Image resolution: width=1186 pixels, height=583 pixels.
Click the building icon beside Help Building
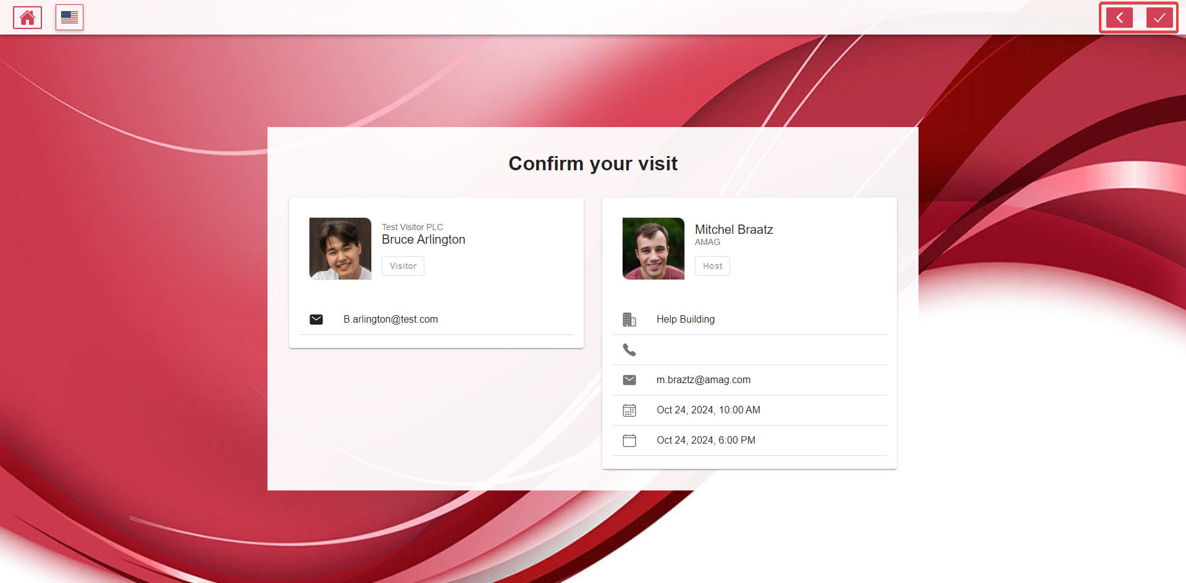pyautogui.click(x=629, y=320)
